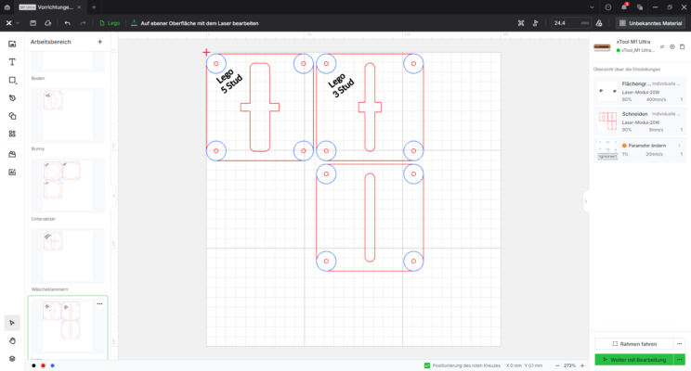The height and width of the screenshot is (371, 691).
Task: Open the layers panel icon
Action: point(12,359)
